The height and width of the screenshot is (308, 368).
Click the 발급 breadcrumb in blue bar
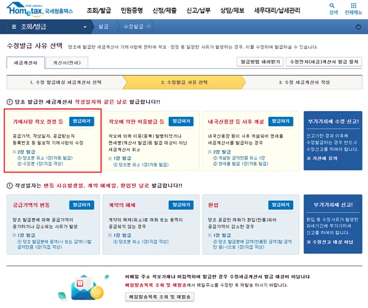coord(103,26)
